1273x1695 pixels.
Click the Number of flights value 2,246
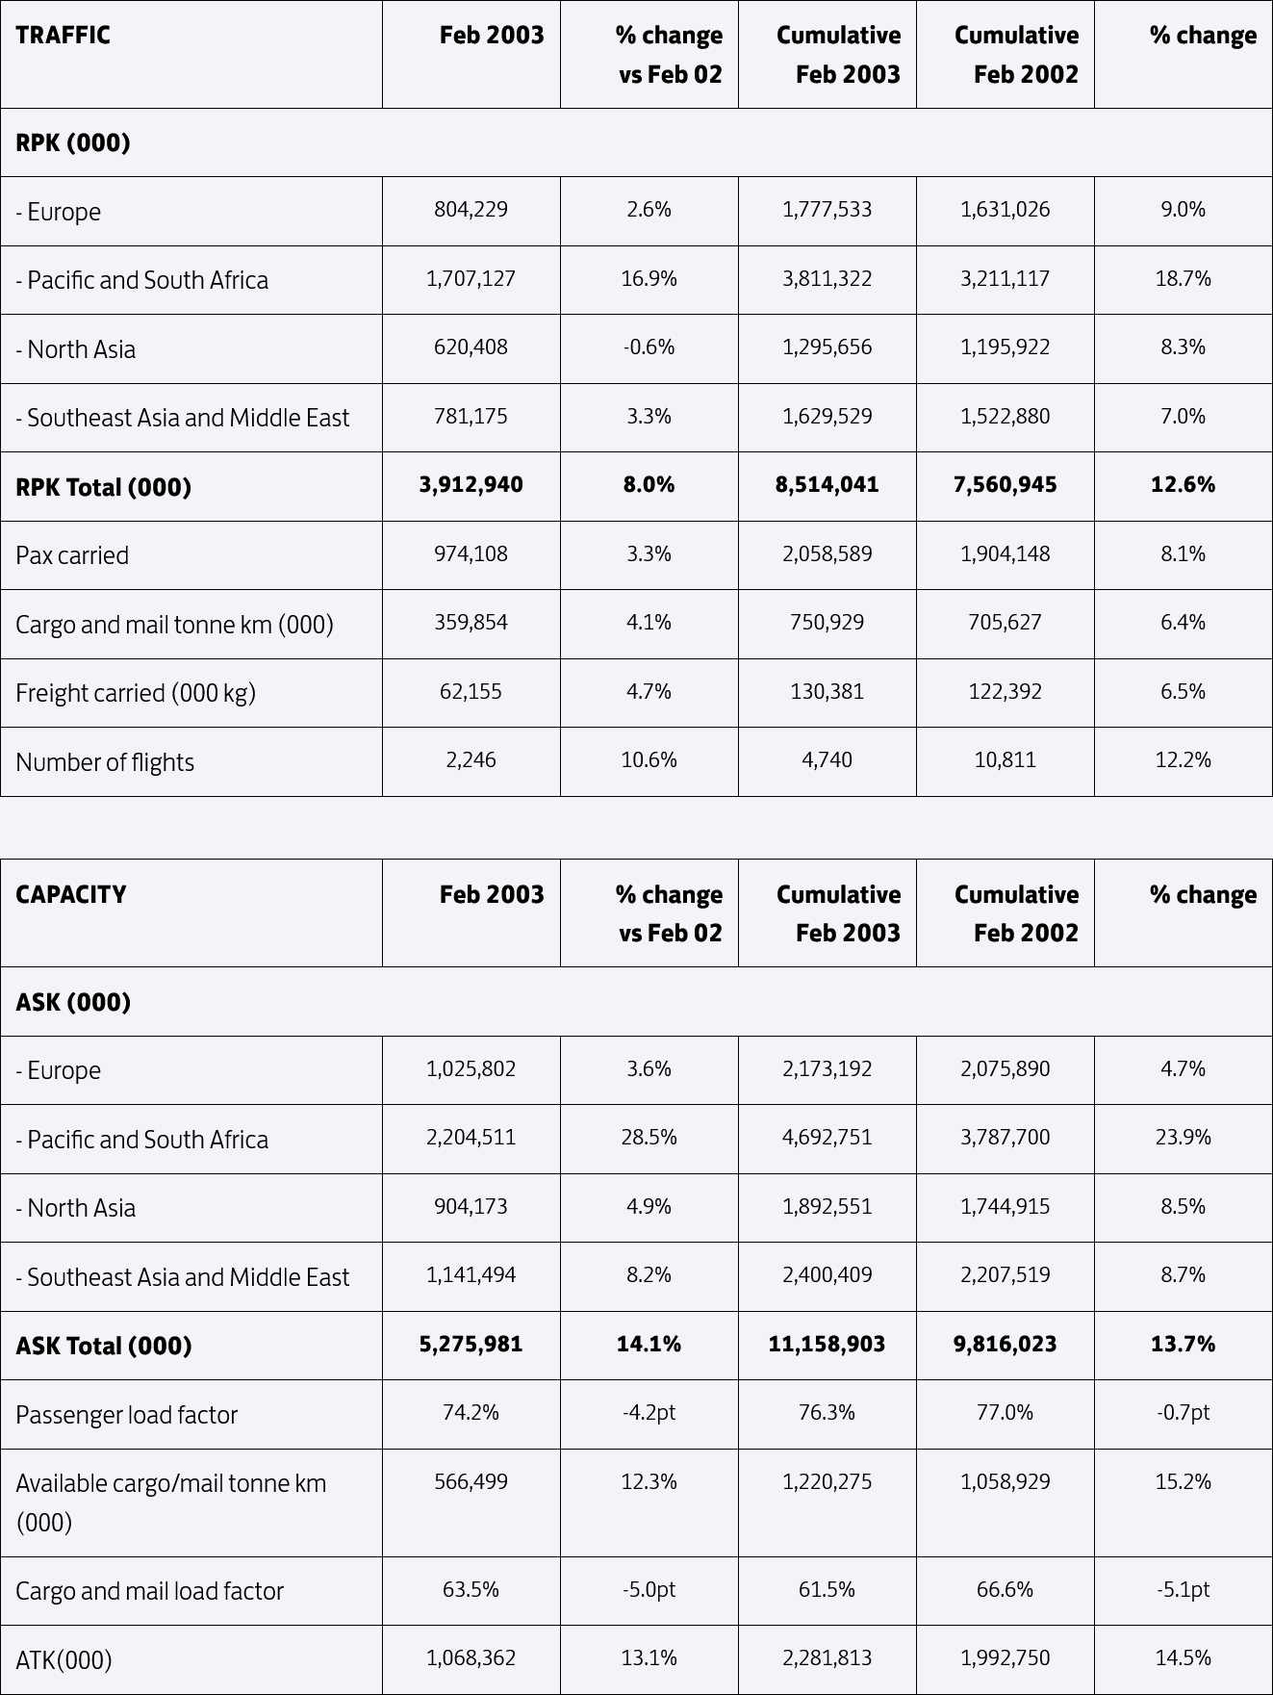471,760
